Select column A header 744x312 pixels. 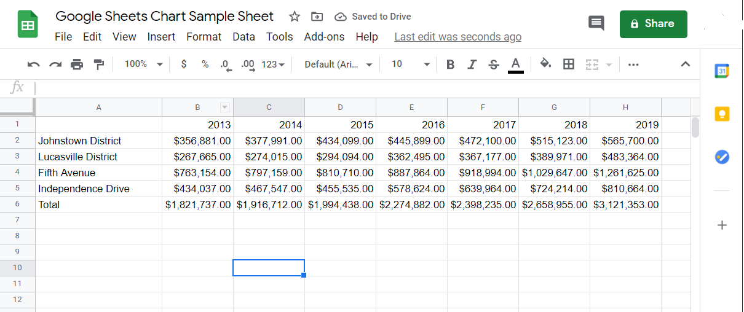pos(98,107)
